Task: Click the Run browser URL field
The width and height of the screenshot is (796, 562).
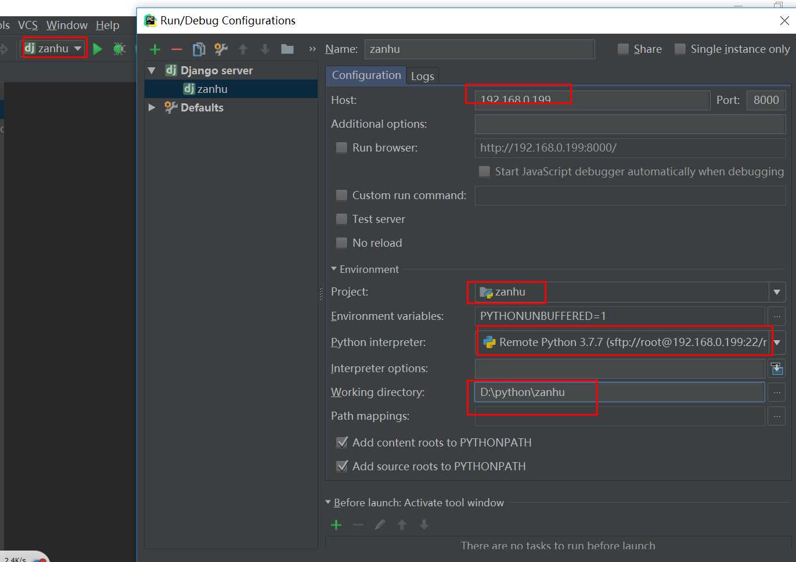Action: point(630,147)
